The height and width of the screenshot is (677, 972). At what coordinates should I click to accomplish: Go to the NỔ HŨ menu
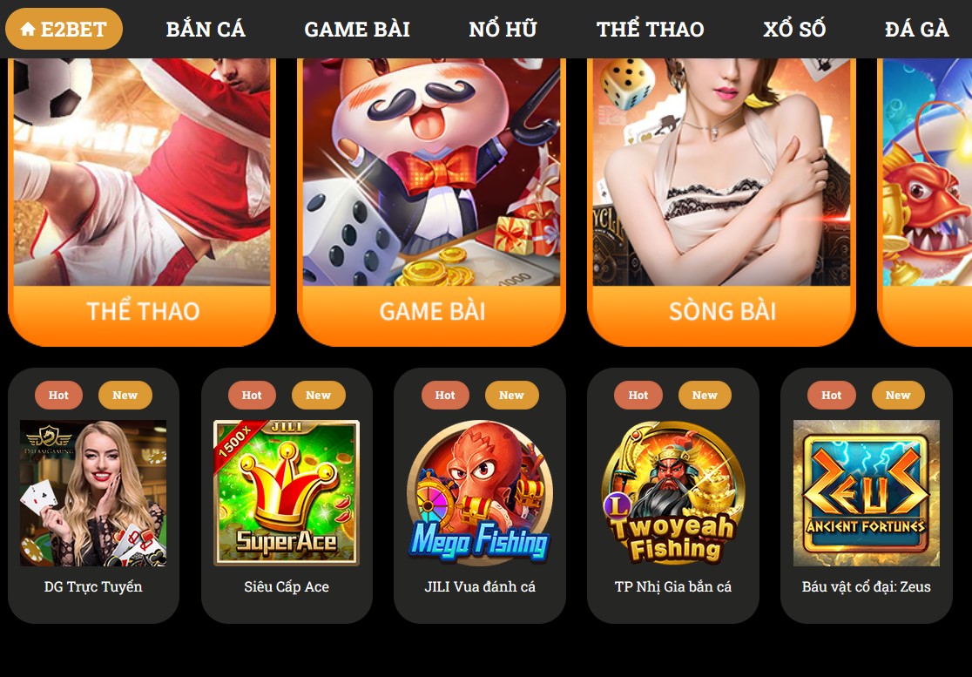coord(503,29)
